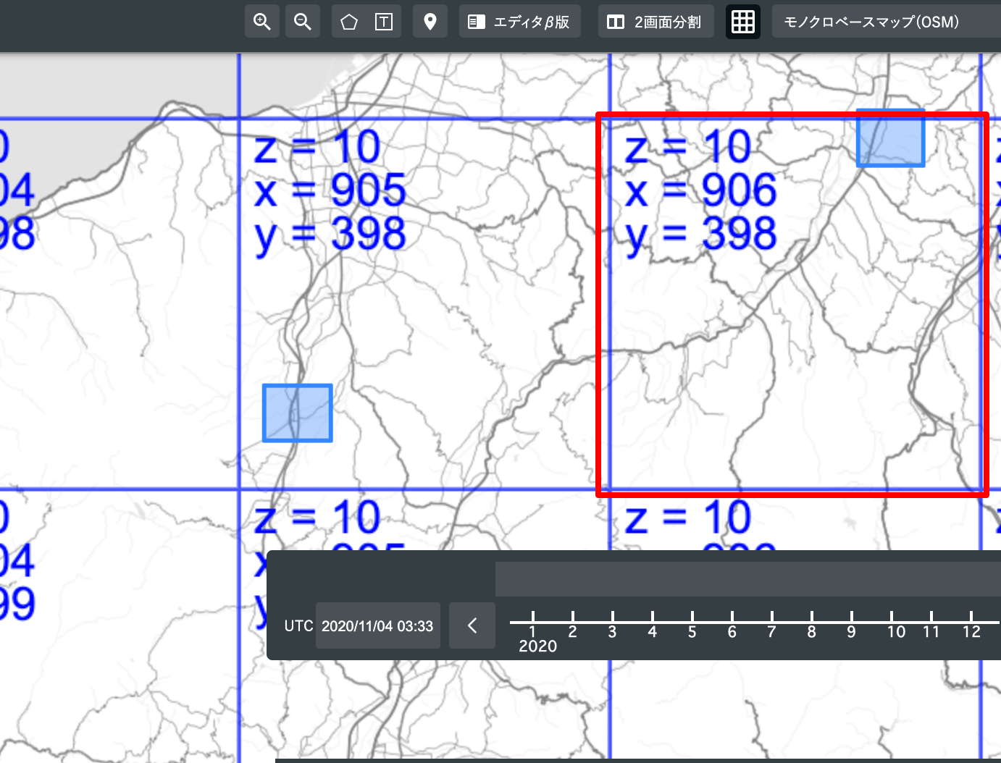This screenshot has height=763, width=1001.
Task: Click the zoom out magnifier icon
Action: (303, 22)
